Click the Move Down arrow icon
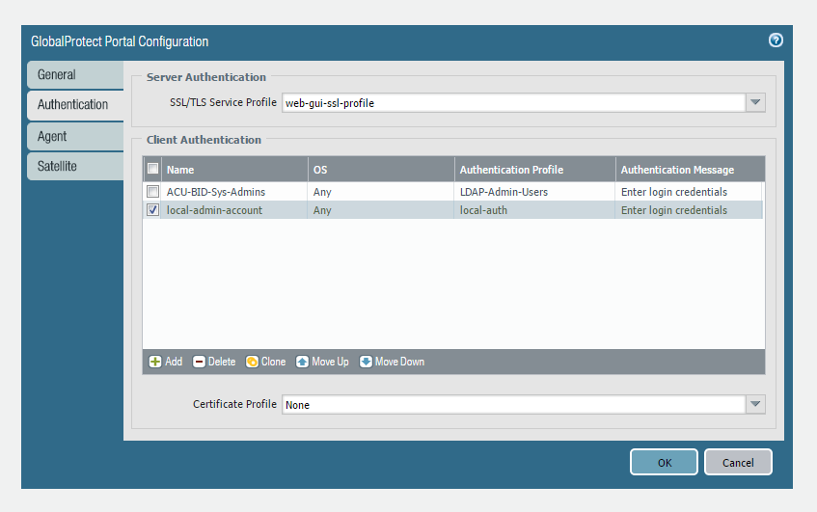817x512 pixels. (x=366, y=362)
